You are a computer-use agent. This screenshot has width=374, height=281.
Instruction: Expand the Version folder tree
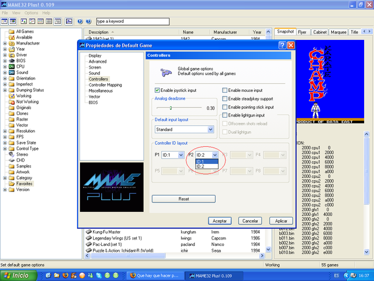coord(5,190)
